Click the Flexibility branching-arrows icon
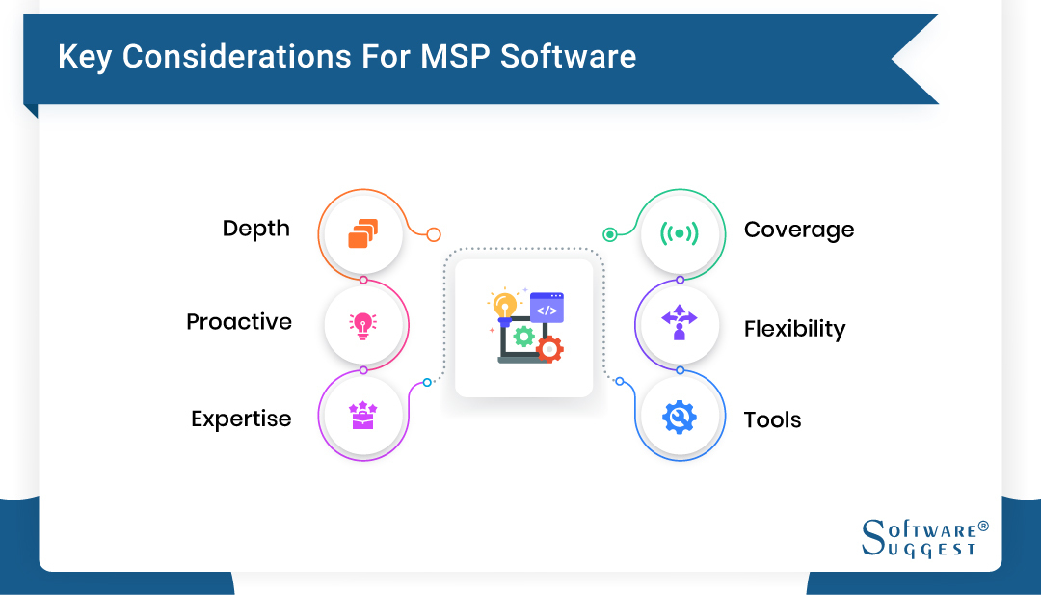This screenshot has height=595, width=1041. pos(679,324)
